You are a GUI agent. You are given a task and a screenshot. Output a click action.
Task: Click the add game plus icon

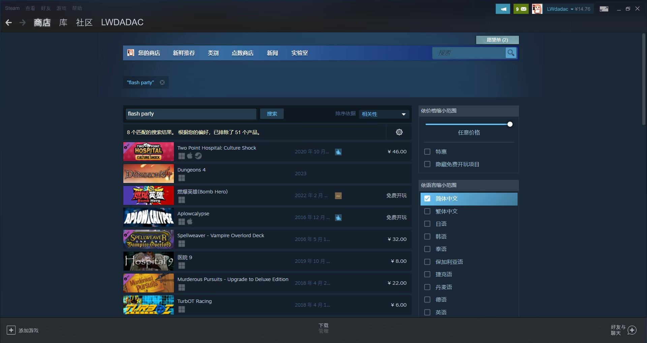tap(11, 330)
